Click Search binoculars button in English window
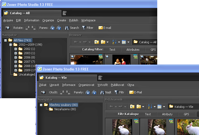Image resolution: width=199 pixels, height=135 pixels. click(72, 28)
